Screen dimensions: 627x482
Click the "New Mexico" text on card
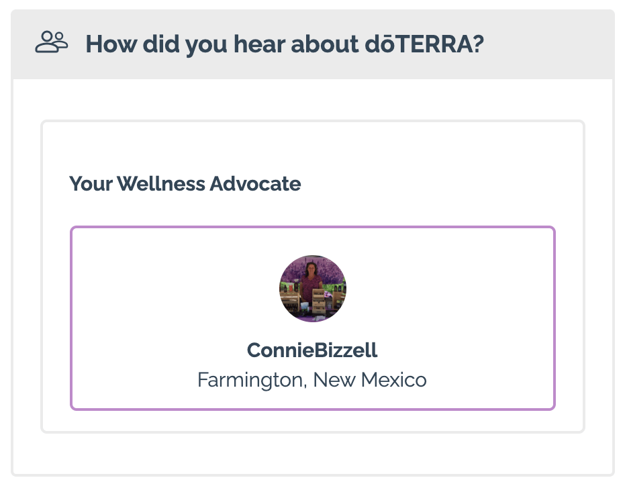click(370, 379)
